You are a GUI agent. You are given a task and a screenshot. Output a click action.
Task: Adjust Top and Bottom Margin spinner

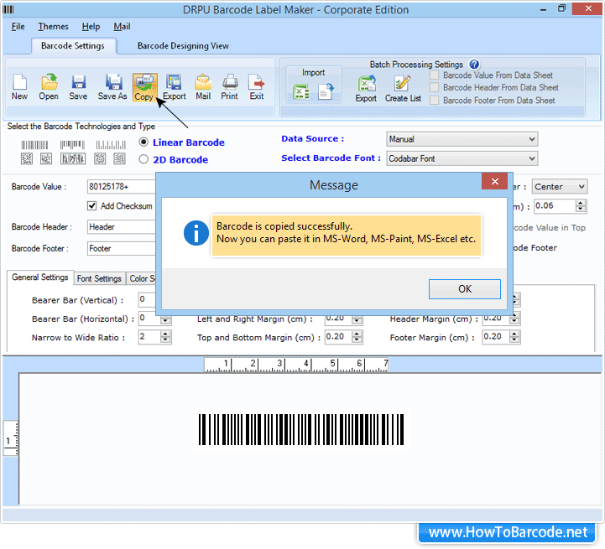357,337
